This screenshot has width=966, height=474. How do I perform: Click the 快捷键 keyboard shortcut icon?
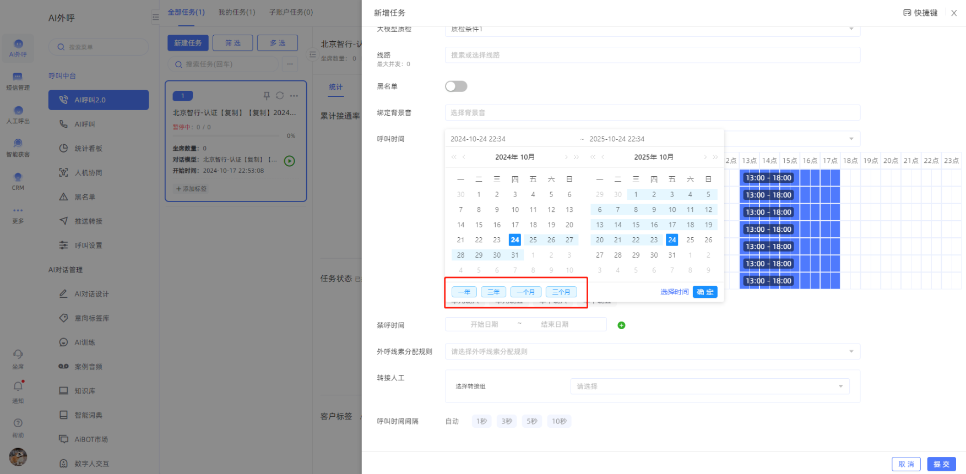click(907, 13)
